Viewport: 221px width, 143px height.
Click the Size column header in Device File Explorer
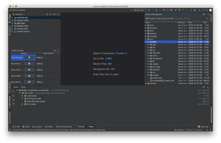click(x=206, y=22)
